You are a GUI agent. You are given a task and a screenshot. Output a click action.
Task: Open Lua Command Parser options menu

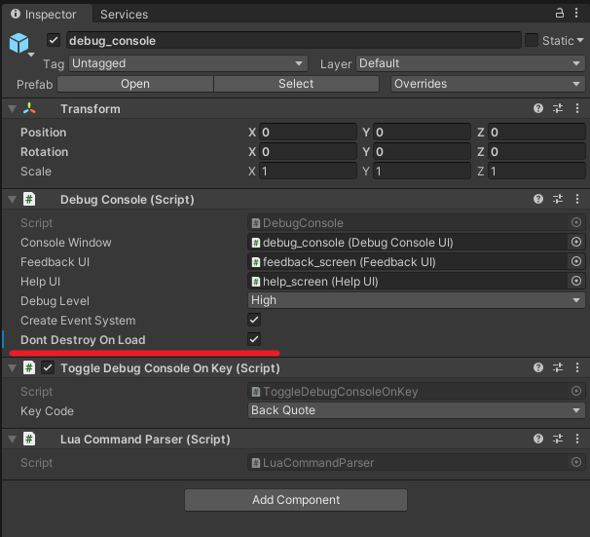[577, 439]
